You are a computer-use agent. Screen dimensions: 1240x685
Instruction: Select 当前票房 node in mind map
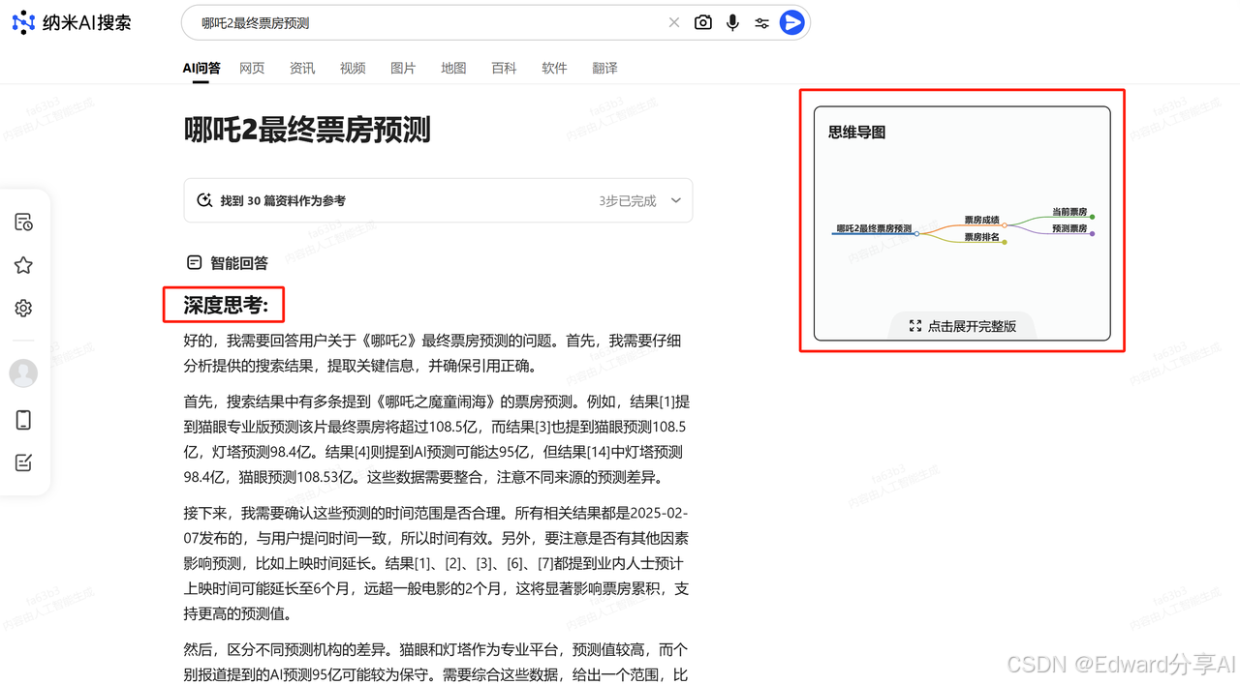[1069, 212]
